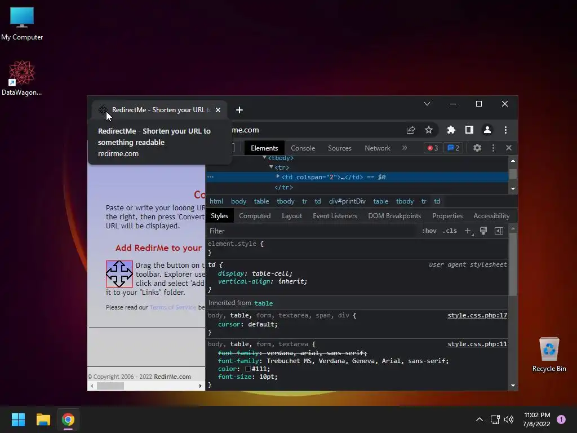Open the Chrome extensions puzzle icon
This screenshot has width=577, height=433.
(451, 130)
